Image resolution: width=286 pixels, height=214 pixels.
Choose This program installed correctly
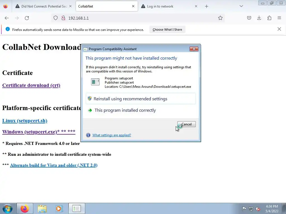tap(141, 110)
